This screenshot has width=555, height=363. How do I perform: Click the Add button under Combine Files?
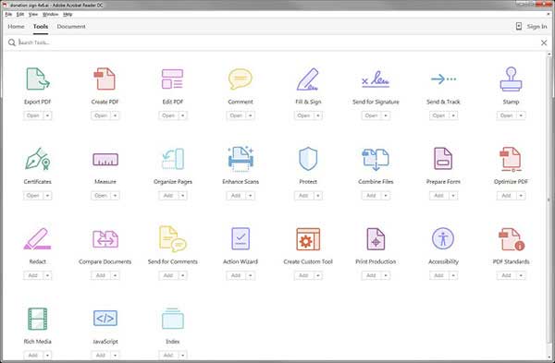pos(371,196)
